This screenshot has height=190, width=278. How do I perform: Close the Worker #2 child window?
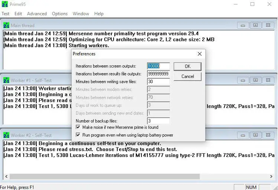[x=268, y=135]
